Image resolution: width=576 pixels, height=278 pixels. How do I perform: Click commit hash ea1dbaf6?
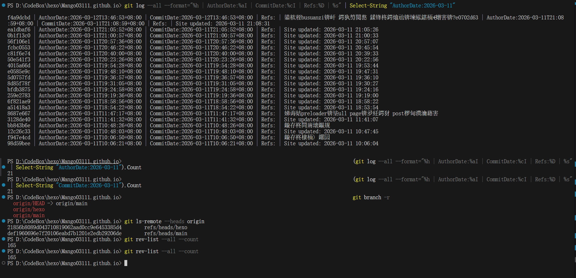point(19,29)
